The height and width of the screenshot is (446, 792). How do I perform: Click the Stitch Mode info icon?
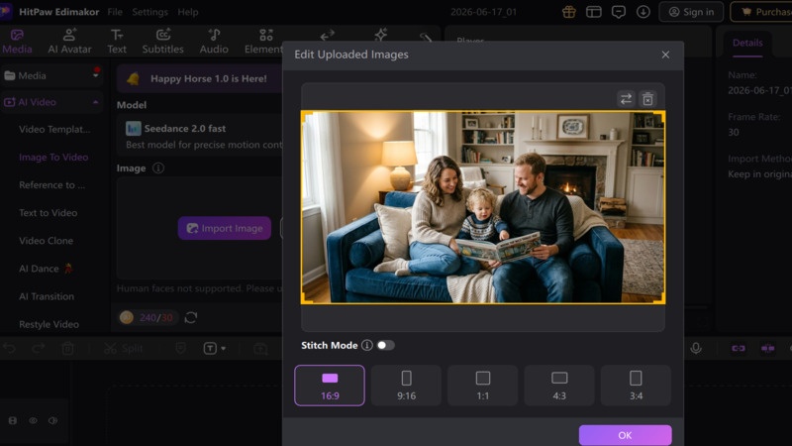pos(367,345)
